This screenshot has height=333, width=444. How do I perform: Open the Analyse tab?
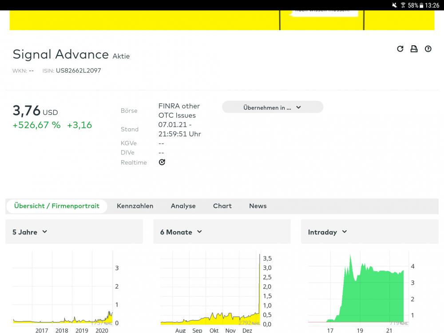[183, 206]
